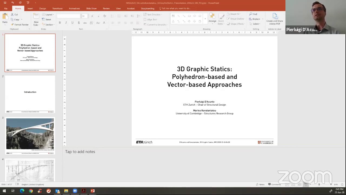The width and height of the screenshot is (346, 195).
Task: Open Google Chrome from the taskbar
Action: click(31, 191)
